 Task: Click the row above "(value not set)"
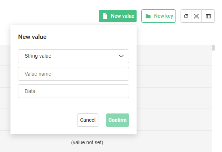coord(173,120)
